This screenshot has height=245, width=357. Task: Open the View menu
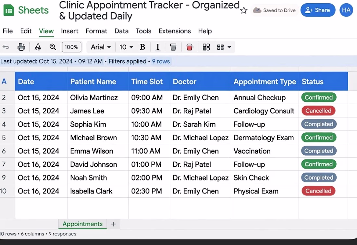pos(46,31)
